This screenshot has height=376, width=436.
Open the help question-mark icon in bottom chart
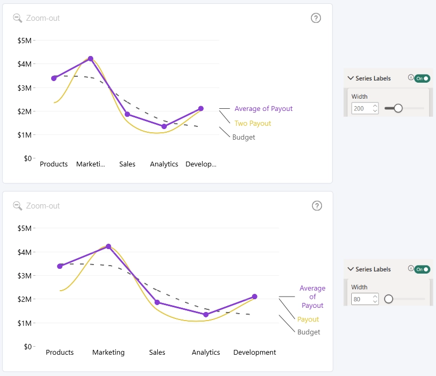coord(317,206)
